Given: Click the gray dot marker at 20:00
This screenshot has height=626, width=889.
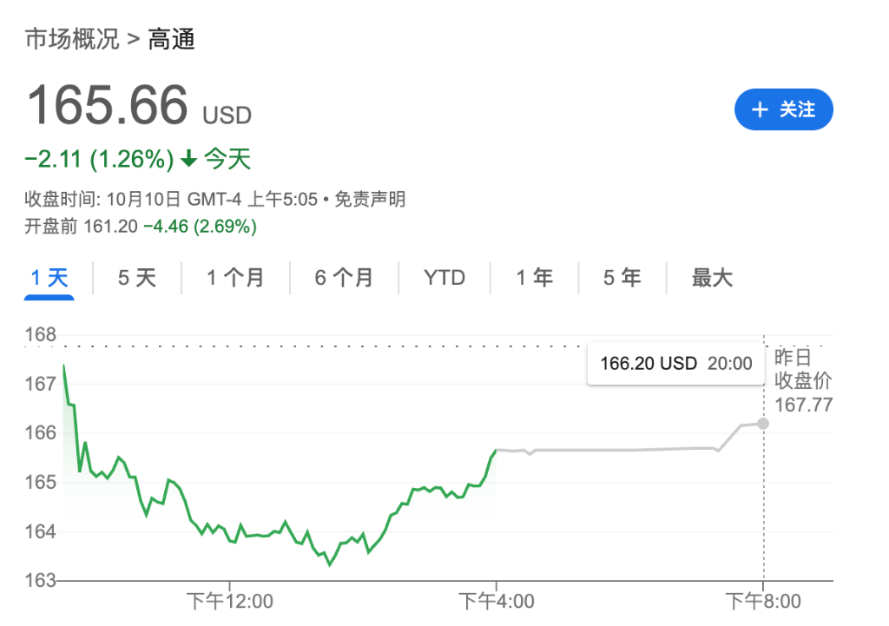Looking at the screenshot, I should [763, 424].
